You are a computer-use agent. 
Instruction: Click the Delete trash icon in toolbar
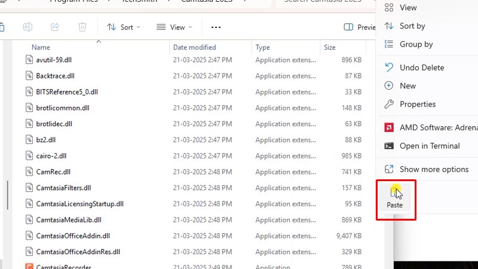pyautogui.click(x=82, y=27)
